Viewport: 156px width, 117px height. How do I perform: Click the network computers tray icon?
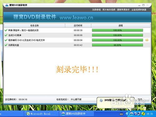coord(139,114)
